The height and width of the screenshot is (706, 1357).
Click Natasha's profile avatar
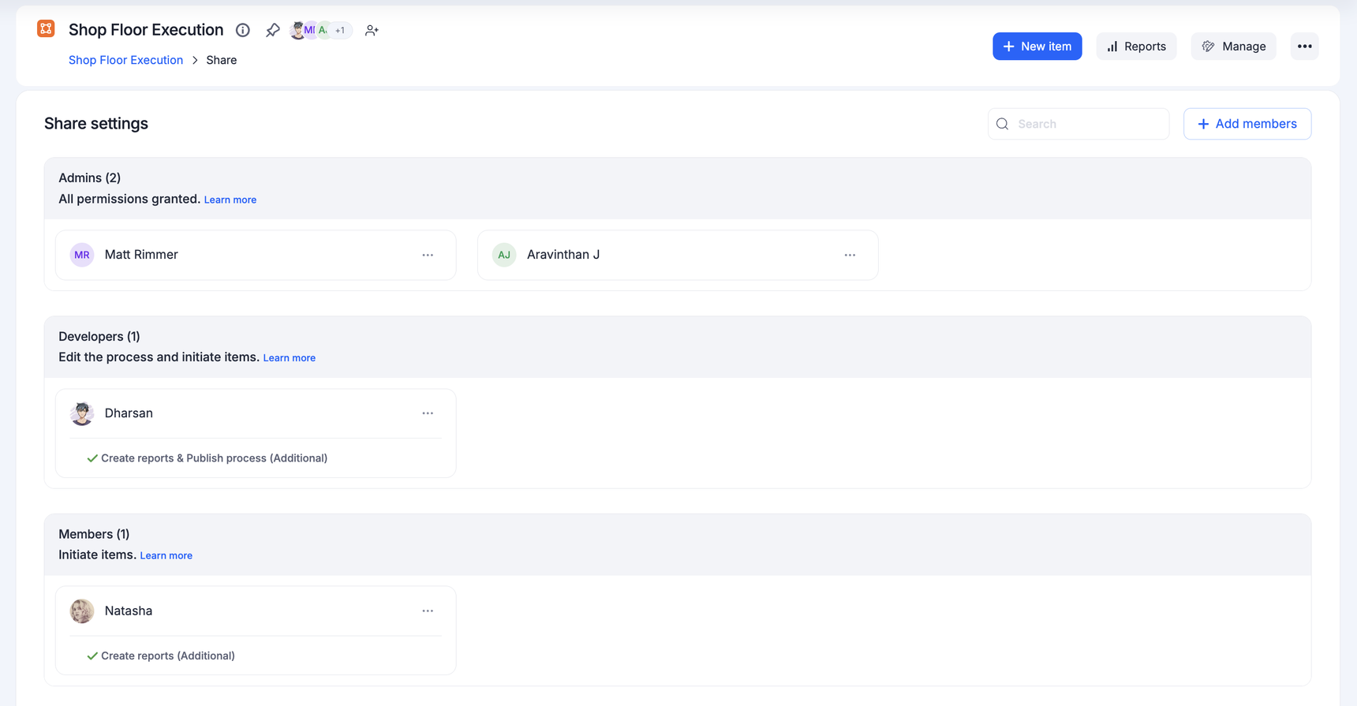82,611
